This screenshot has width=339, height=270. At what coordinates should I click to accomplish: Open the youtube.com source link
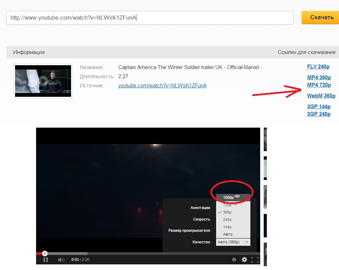pyautogui.click(x=162, y=86)
